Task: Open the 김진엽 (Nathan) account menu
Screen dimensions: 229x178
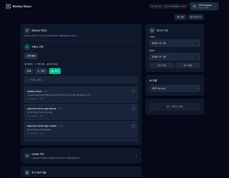Action: tap(204, 6)
